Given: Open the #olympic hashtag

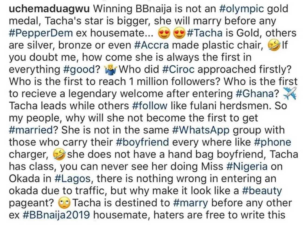Looking at the screenshot, I should tap(241, 8).
